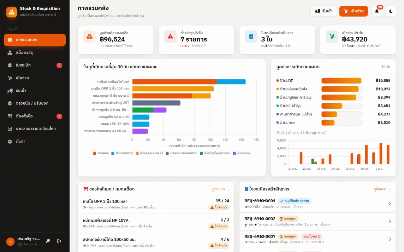Toggle งานอาคารและแม่บ้าน legend entry
This screenshot has height=252, width=404.
pyautogui.click(x=181, y=153)
